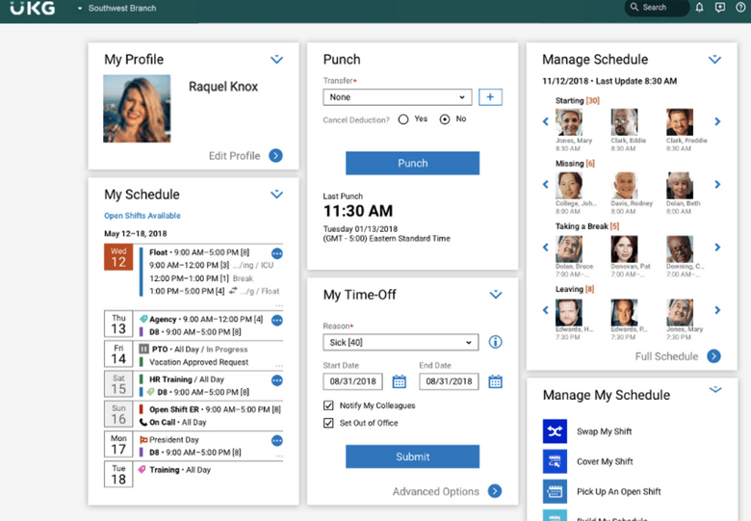
Task: Open options for Wed 12 Float shift
Action: click(277, 253)
